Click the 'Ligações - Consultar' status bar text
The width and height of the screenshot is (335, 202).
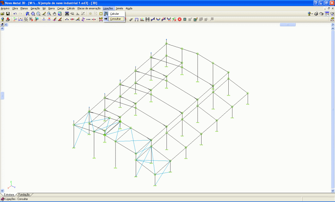[x=16, y=199]
